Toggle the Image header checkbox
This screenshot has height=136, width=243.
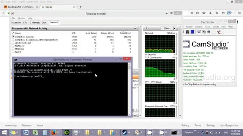click(x=13, y=33)
